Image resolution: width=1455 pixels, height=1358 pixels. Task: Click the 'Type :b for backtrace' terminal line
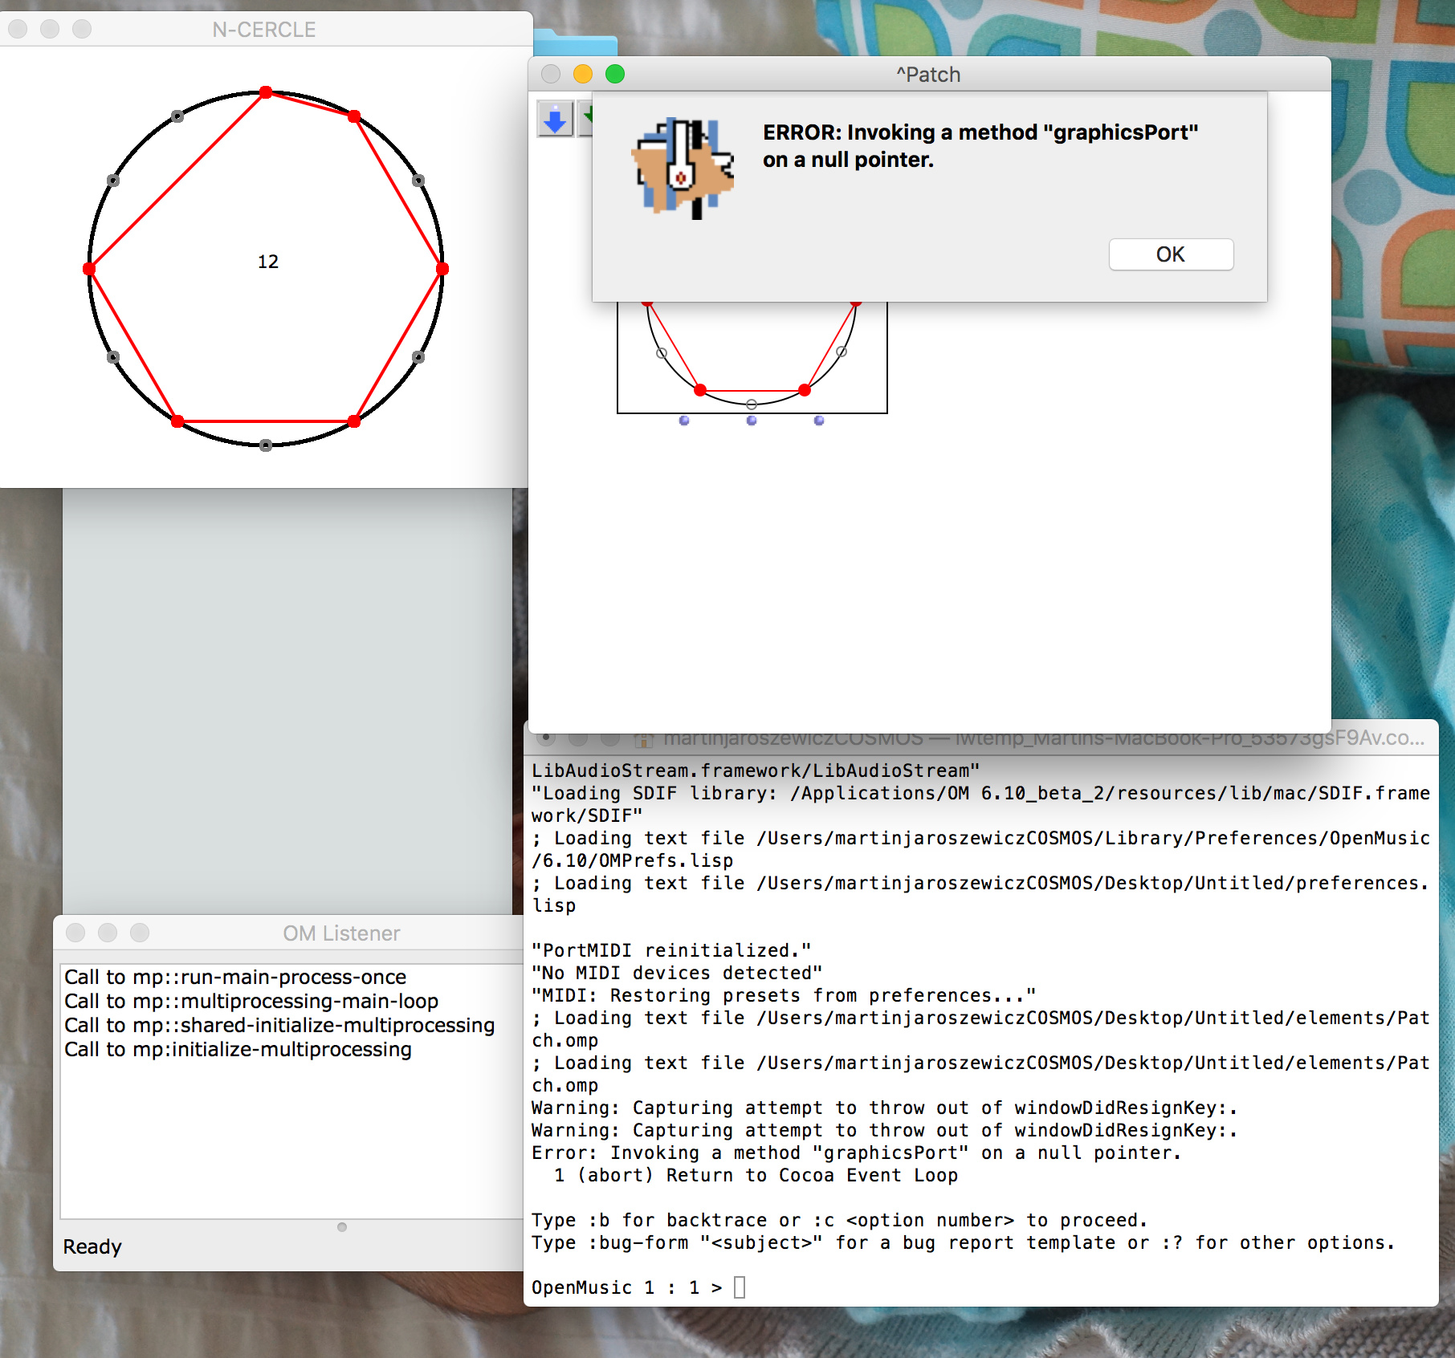pos(839,1220)
